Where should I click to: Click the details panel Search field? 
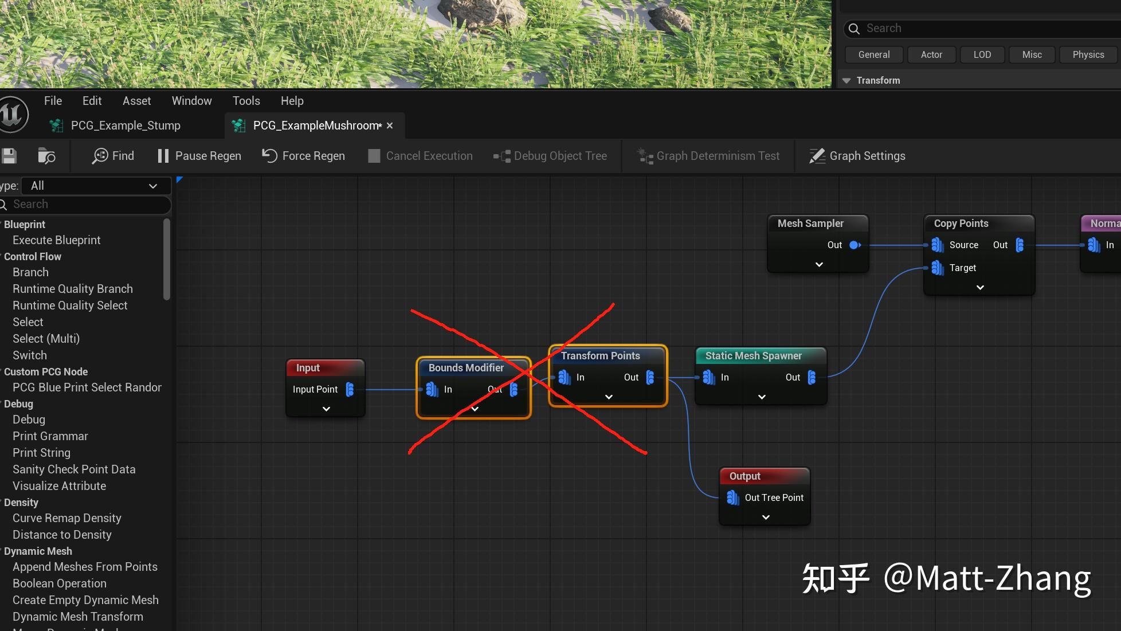coord(983,29)
